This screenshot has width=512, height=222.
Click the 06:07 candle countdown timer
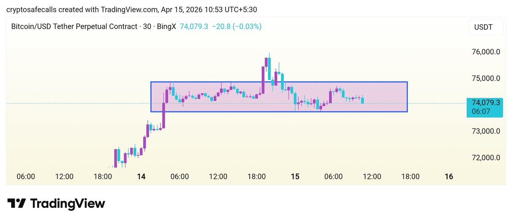tap(480, 111)
